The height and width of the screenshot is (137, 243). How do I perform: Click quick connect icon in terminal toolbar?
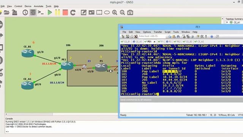coord(128,37)
